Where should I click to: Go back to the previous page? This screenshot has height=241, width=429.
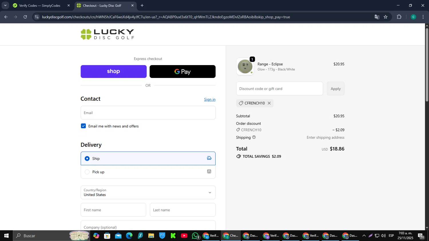point(6,17)
